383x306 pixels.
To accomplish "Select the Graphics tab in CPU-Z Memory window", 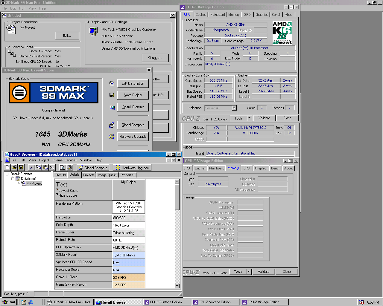I will pyautogui.click(x=261, y=168).
